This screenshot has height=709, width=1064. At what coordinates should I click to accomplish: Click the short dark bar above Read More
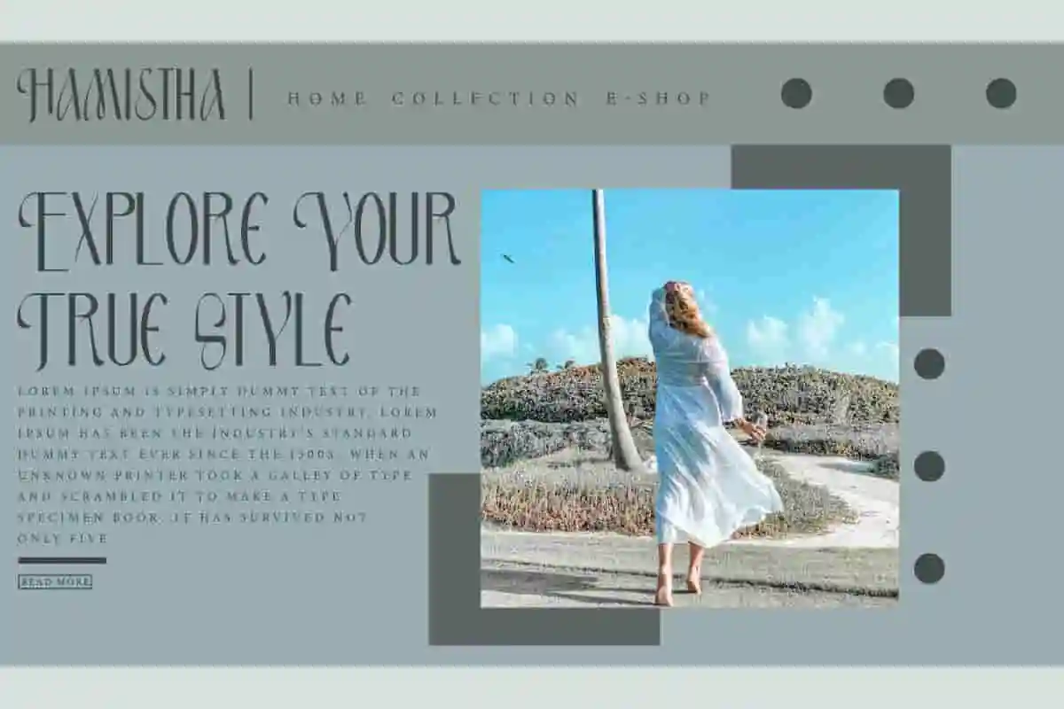[x=62, y=560]
